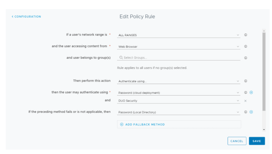
Task: Cancel editing the policy rule
Action: 237,141
